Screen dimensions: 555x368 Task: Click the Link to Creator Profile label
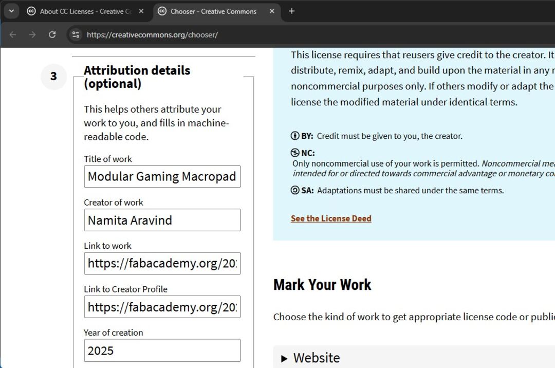coord(125,289)
